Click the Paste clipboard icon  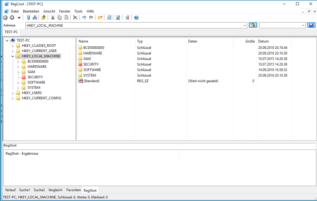tap(66, 18)
